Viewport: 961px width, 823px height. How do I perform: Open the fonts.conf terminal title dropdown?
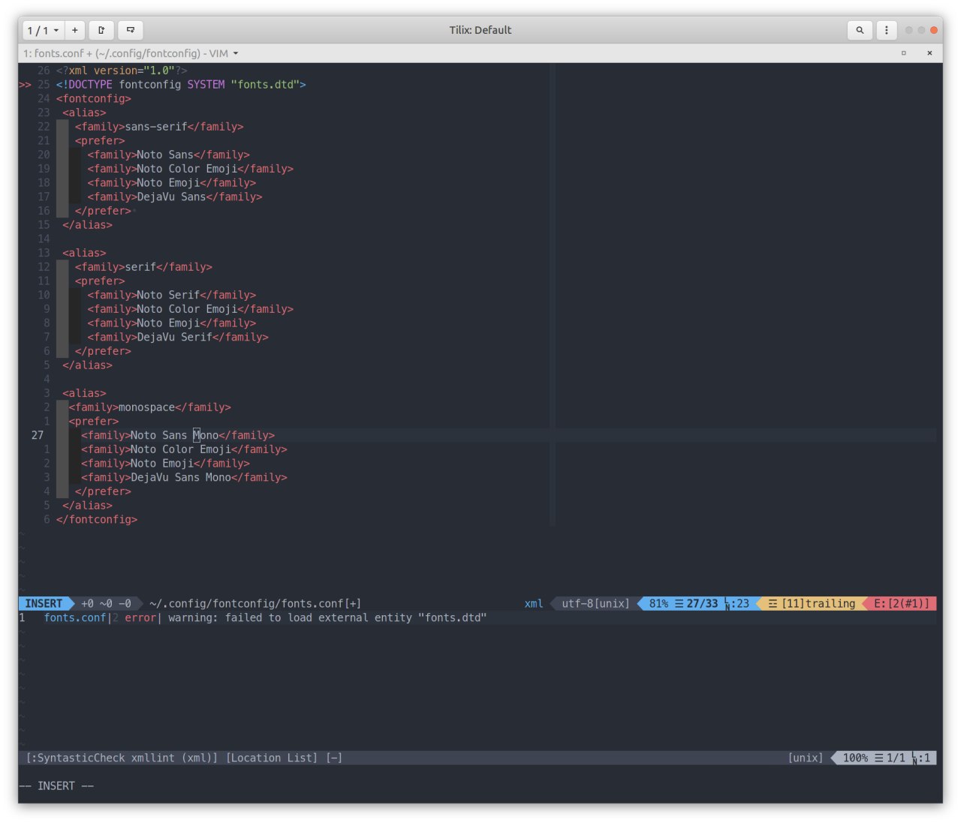pos(131,53)
